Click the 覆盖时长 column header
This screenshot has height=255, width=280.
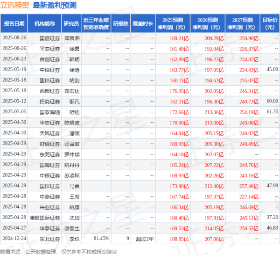(x=143, y=23)
